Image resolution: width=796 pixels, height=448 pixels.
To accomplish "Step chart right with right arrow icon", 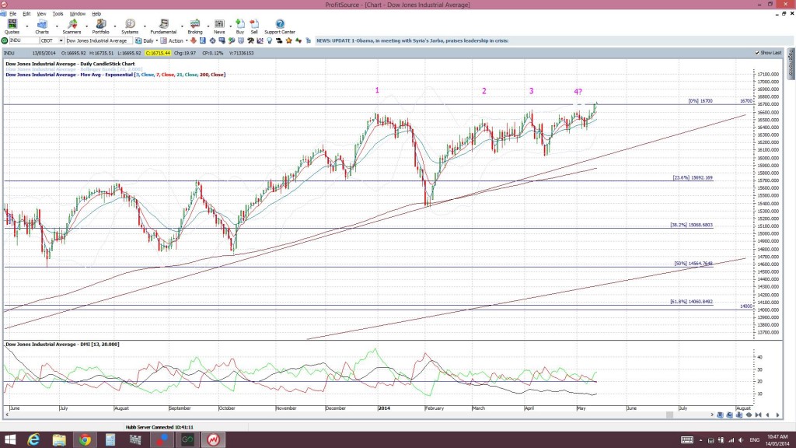I will coord(777,415).
